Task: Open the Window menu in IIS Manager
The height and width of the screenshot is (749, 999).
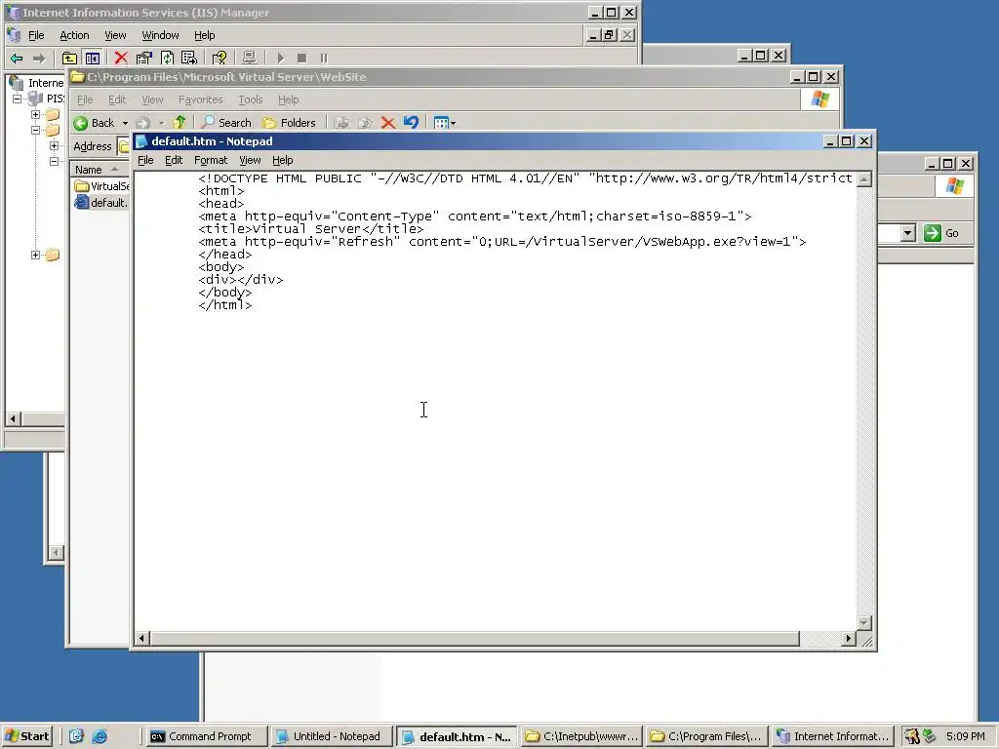Action: pyautogui.click(x=160, y=35)
